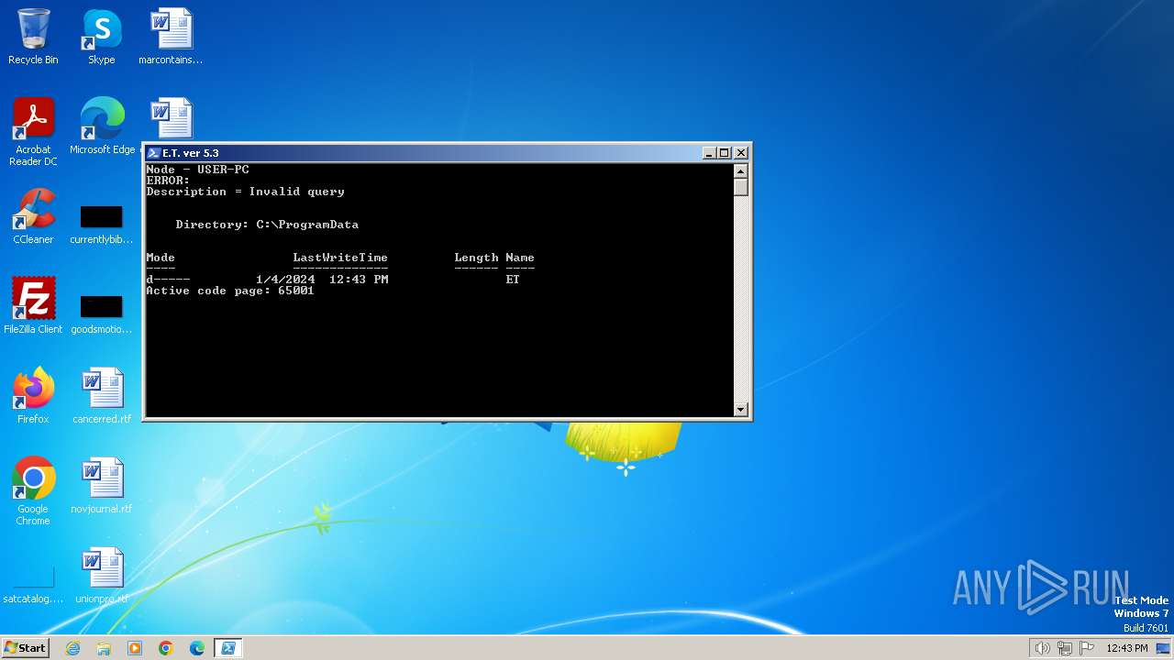This screenshot has height=660, width=1174.
Task: Click the '1/4/2024 12:43 PM' timestamp
Action: click(x=322, y=280)
